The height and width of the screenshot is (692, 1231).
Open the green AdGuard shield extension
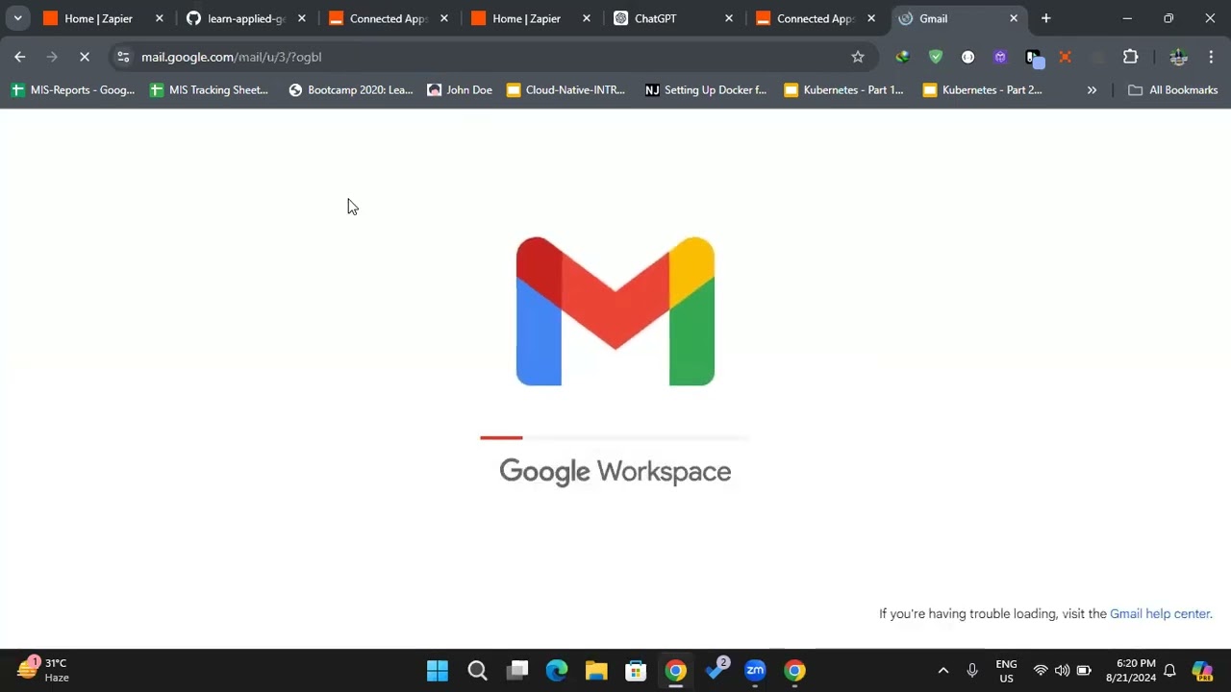936,57
